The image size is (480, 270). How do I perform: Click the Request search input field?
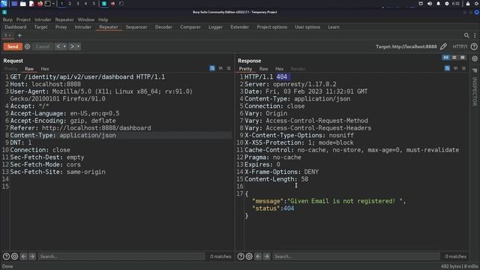tap(121, 256)
